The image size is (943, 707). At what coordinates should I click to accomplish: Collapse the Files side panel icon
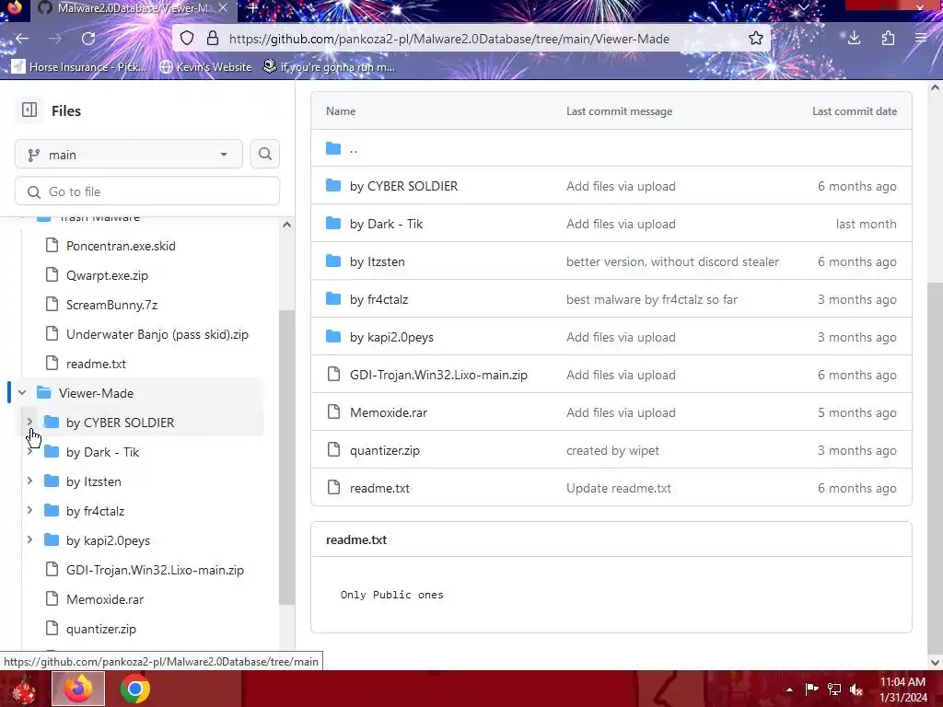coord(29,110)
